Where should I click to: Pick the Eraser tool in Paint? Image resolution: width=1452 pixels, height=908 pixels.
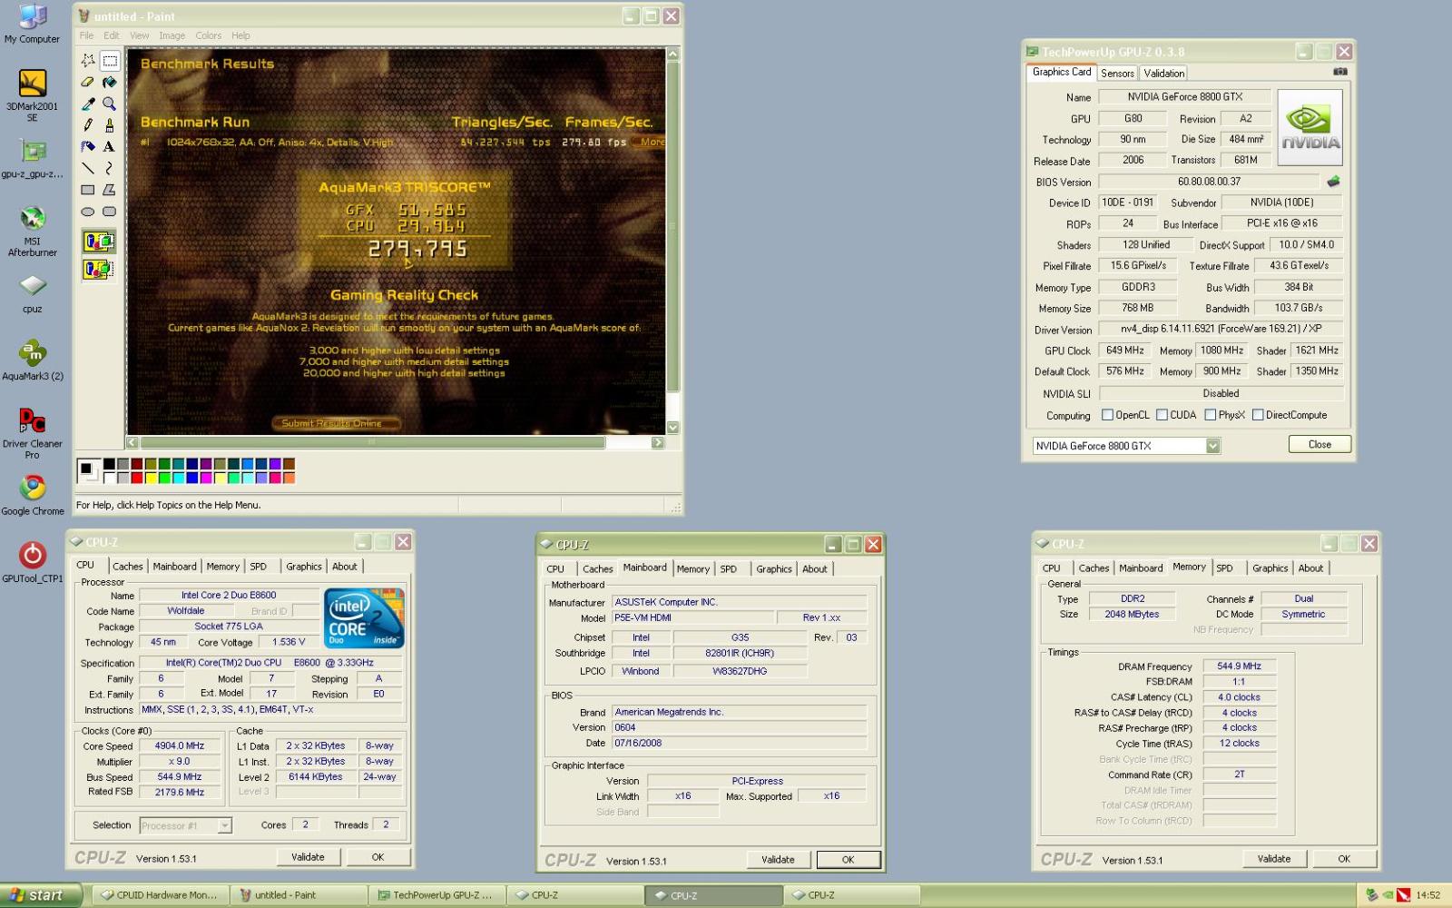pyautogui.click(x=88, y=83)
